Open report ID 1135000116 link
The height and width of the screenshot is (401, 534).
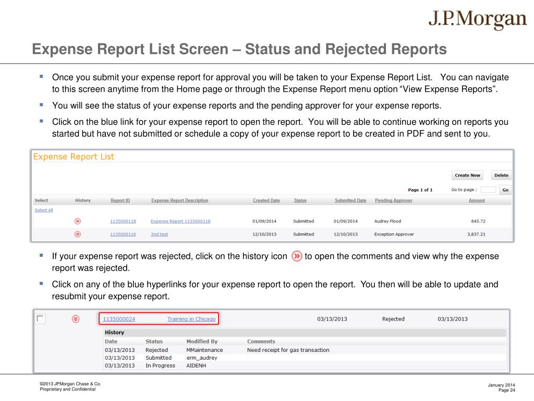click(123, 234)
